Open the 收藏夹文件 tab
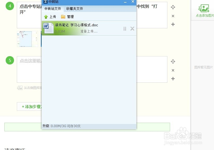The width and height of the screenshot is (214, 150). [x=75, y=9]
